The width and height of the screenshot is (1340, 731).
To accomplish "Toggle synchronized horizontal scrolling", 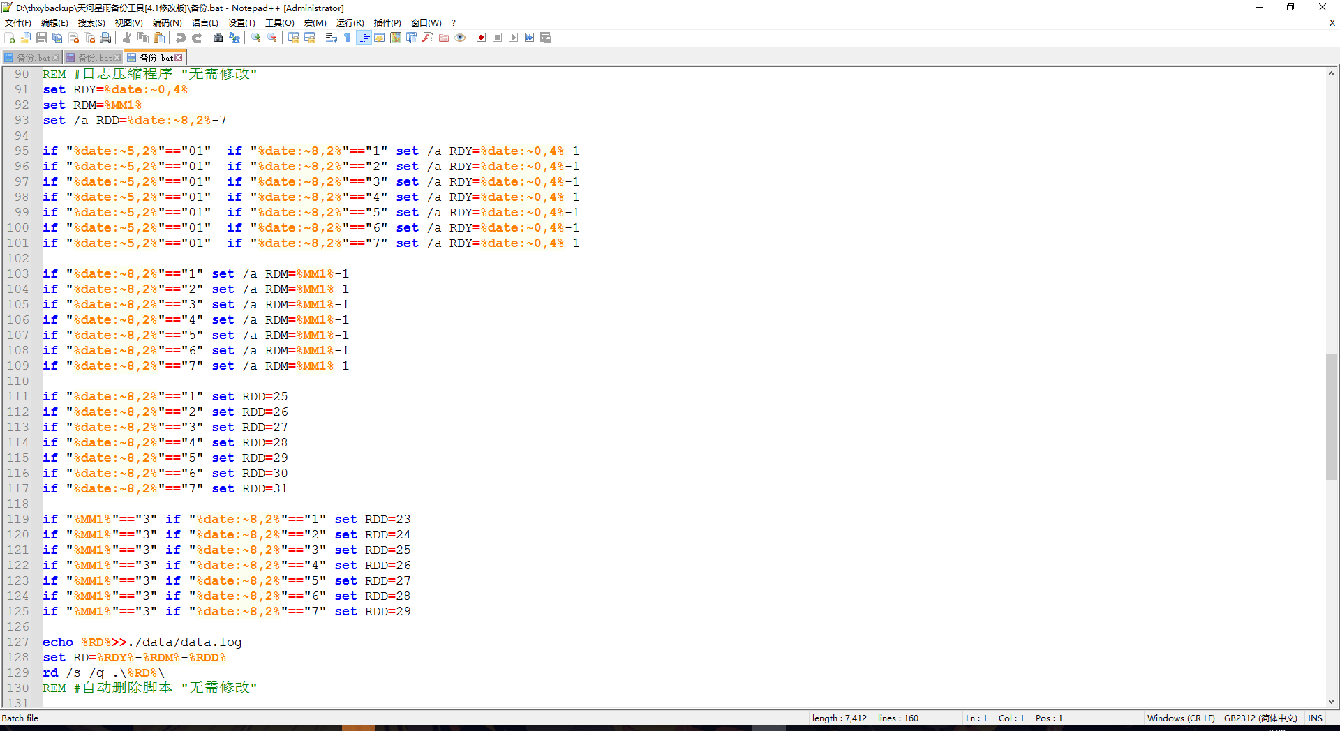I will click(310, 38).
